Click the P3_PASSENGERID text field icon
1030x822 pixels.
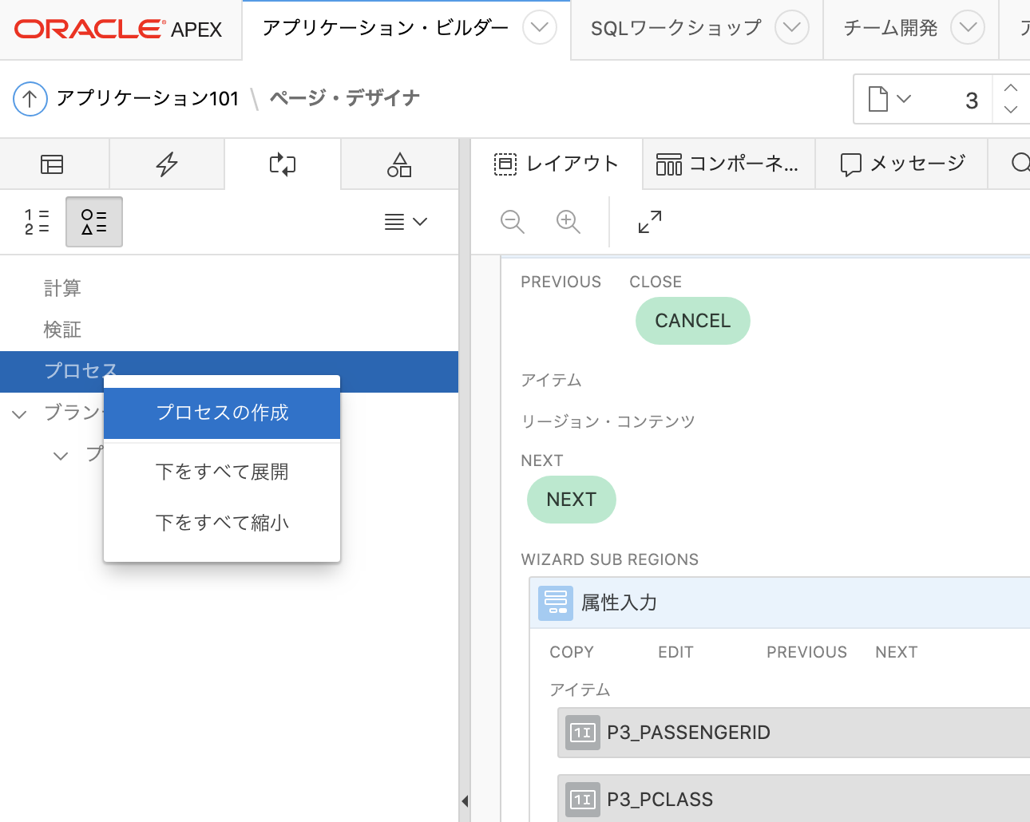click(583, 733)
